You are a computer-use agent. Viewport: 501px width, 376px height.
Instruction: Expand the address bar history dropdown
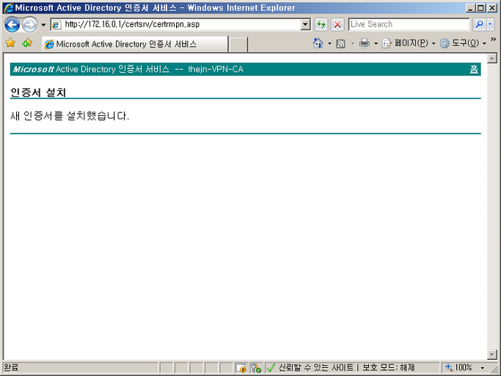(305, 24)
